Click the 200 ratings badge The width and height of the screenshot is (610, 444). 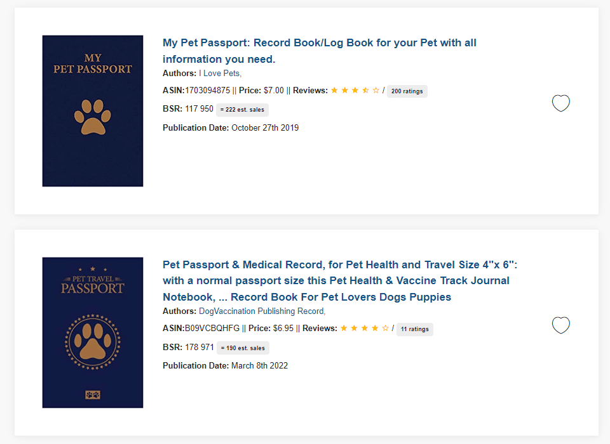(407, 91)
